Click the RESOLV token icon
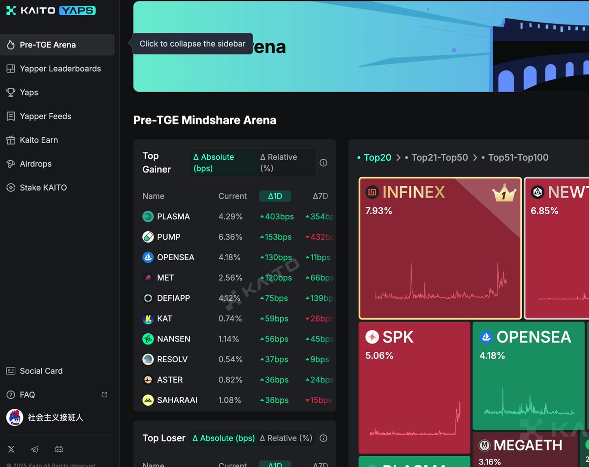This screenshot has height=467, width=589. click(148, 359)
